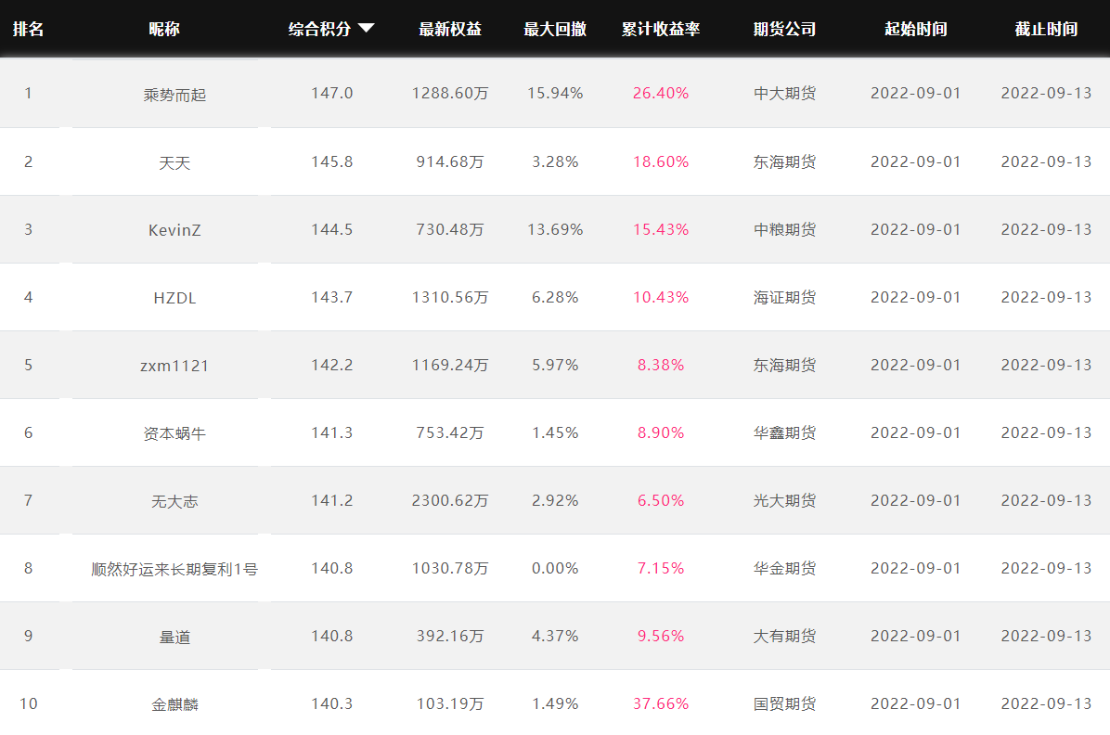Open nickname 乘势而起
This screenshot has width=1110, height=735.
[x=174, y=95]
